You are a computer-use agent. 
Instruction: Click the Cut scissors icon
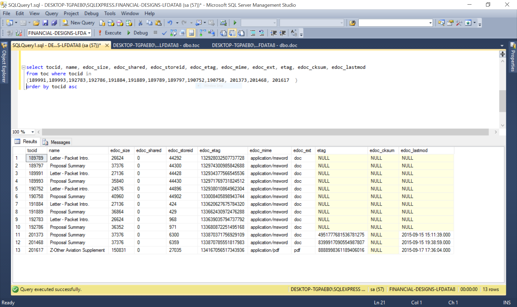point(140,23)
